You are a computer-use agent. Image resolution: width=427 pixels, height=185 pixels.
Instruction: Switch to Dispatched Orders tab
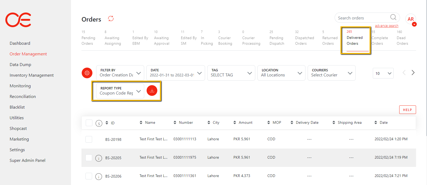304,41
